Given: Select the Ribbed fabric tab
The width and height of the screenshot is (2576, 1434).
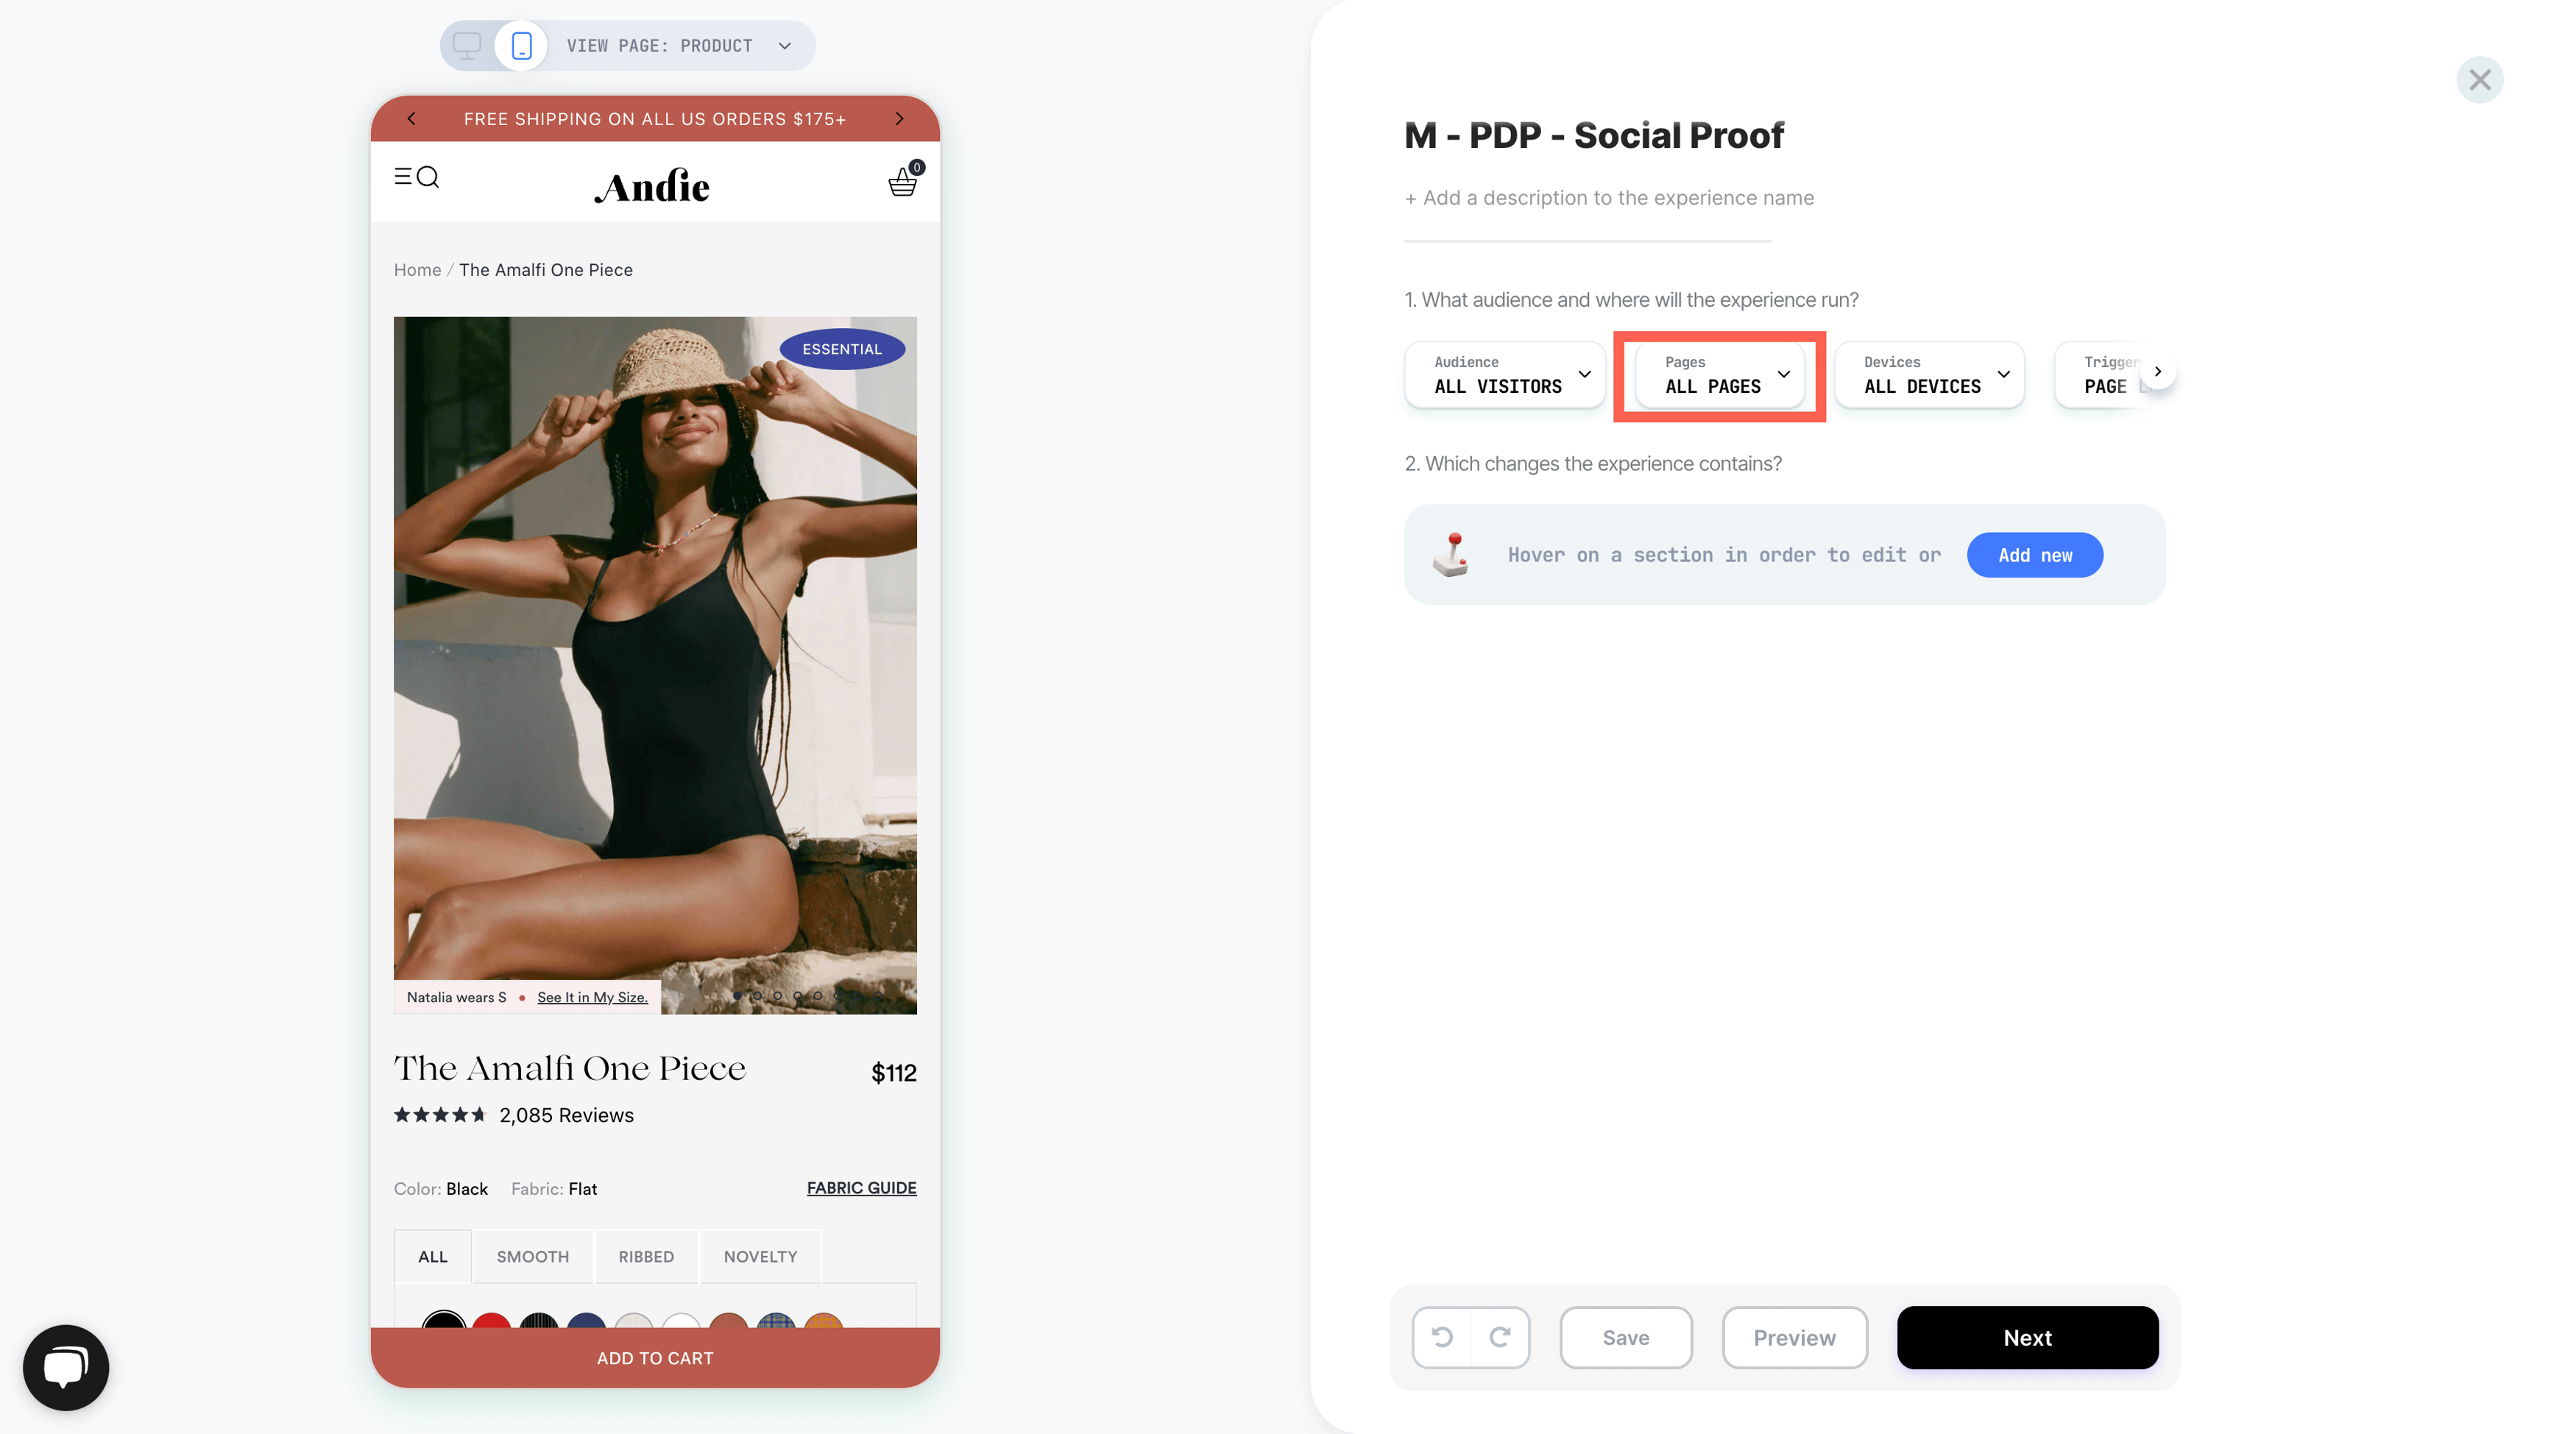Looking at the screenshot, I should (646, 1256).
